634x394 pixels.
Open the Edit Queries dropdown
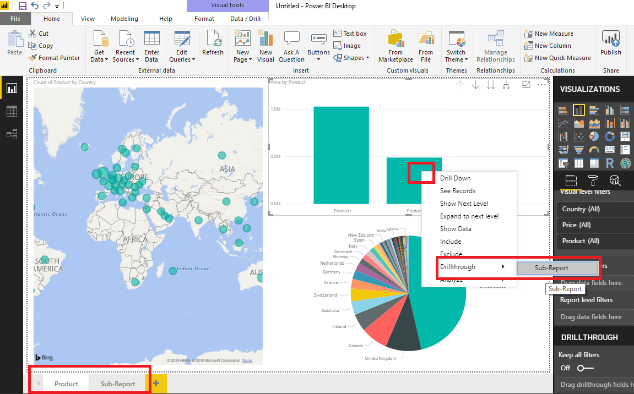(182, 46)
